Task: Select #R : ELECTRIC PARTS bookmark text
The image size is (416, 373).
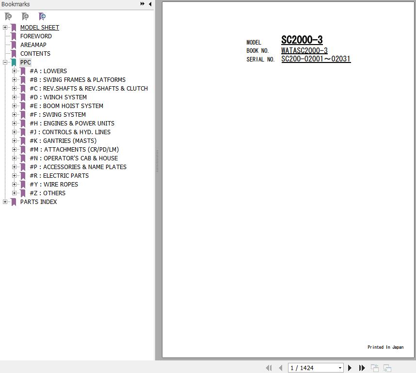Action: [x=59, y=176]
